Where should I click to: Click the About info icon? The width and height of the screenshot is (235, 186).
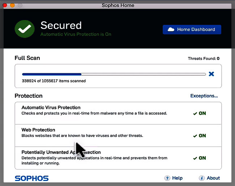pyautogui.click(x=202, y=178)
